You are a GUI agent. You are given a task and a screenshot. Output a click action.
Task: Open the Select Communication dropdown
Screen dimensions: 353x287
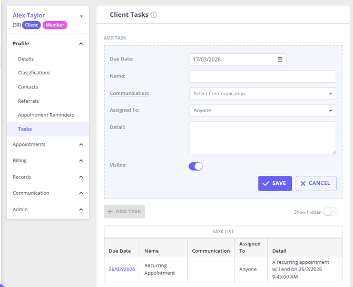tap(262, 94)
